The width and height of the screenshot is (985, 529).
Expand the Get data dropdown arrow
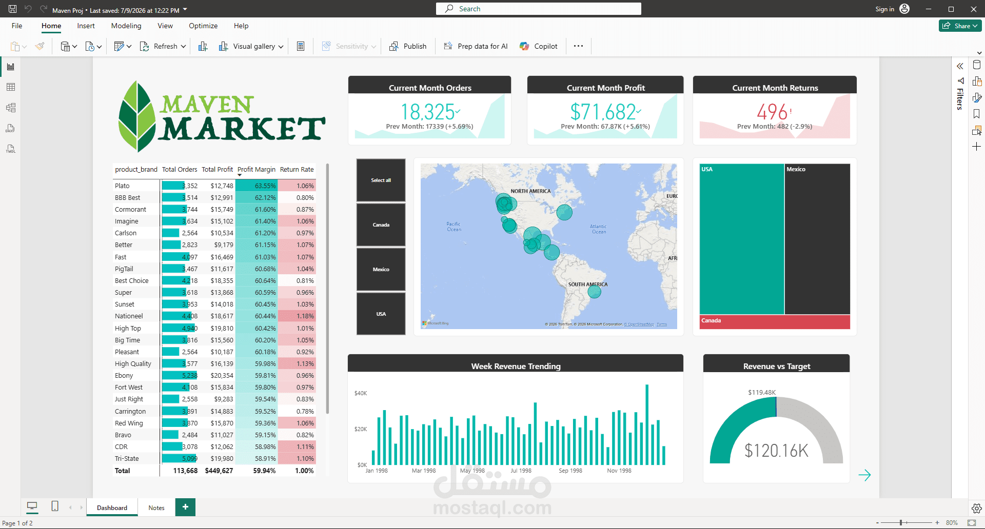pos(74,47)
